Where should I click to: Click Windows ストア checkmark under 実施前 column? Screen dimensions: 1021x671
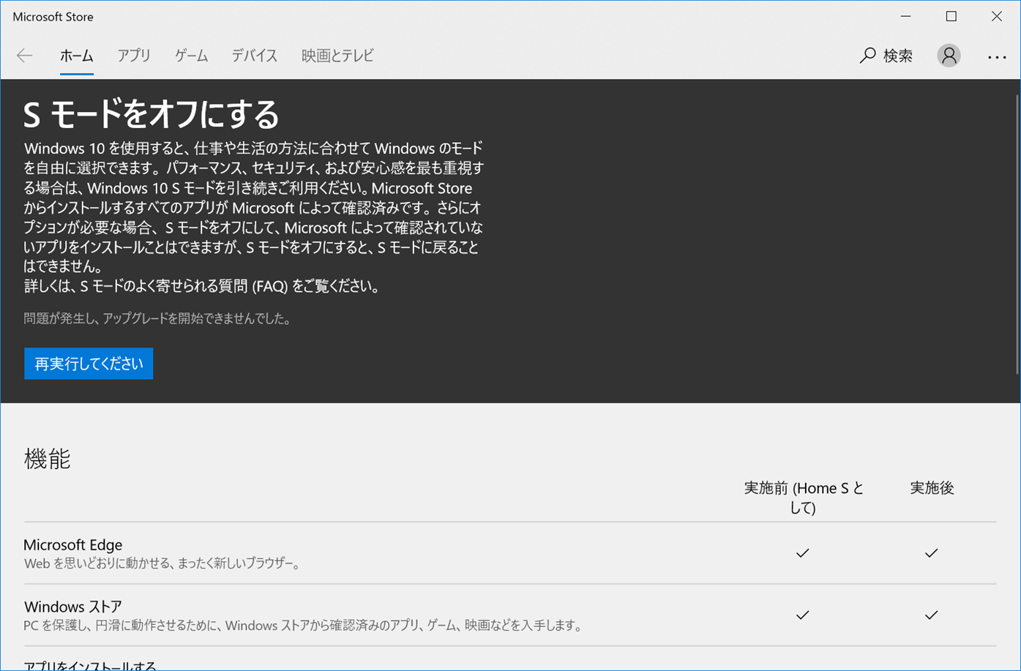[802, 615]
